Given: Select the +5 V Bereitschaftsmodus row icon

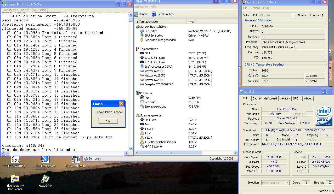Looking at the screenshot, I should [x=142, y=142].
